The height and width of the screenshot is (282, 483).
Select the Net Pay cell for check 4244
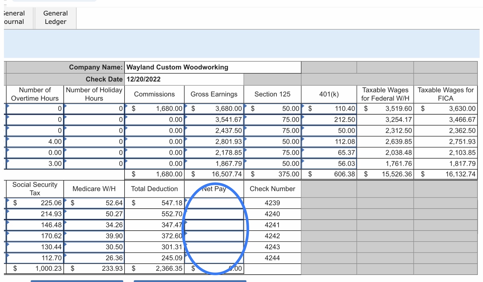(x=214, y=258)
